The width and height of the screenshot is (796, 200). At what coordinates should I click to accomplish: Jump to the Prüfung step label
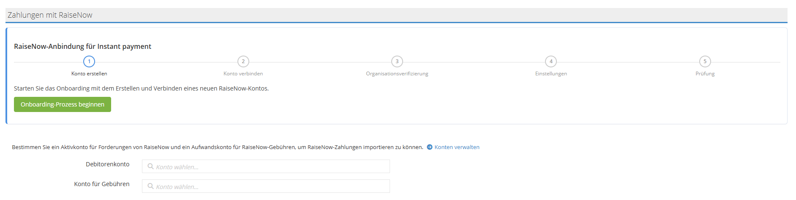705,74
